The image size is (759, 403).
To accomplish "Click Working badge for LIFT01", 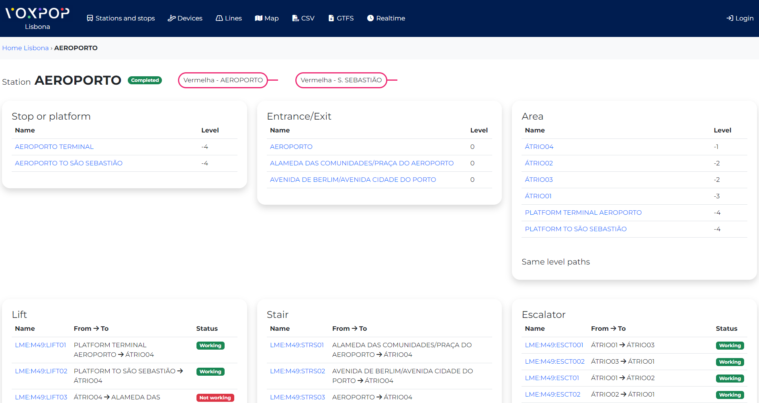I will (x=211, y=346).
